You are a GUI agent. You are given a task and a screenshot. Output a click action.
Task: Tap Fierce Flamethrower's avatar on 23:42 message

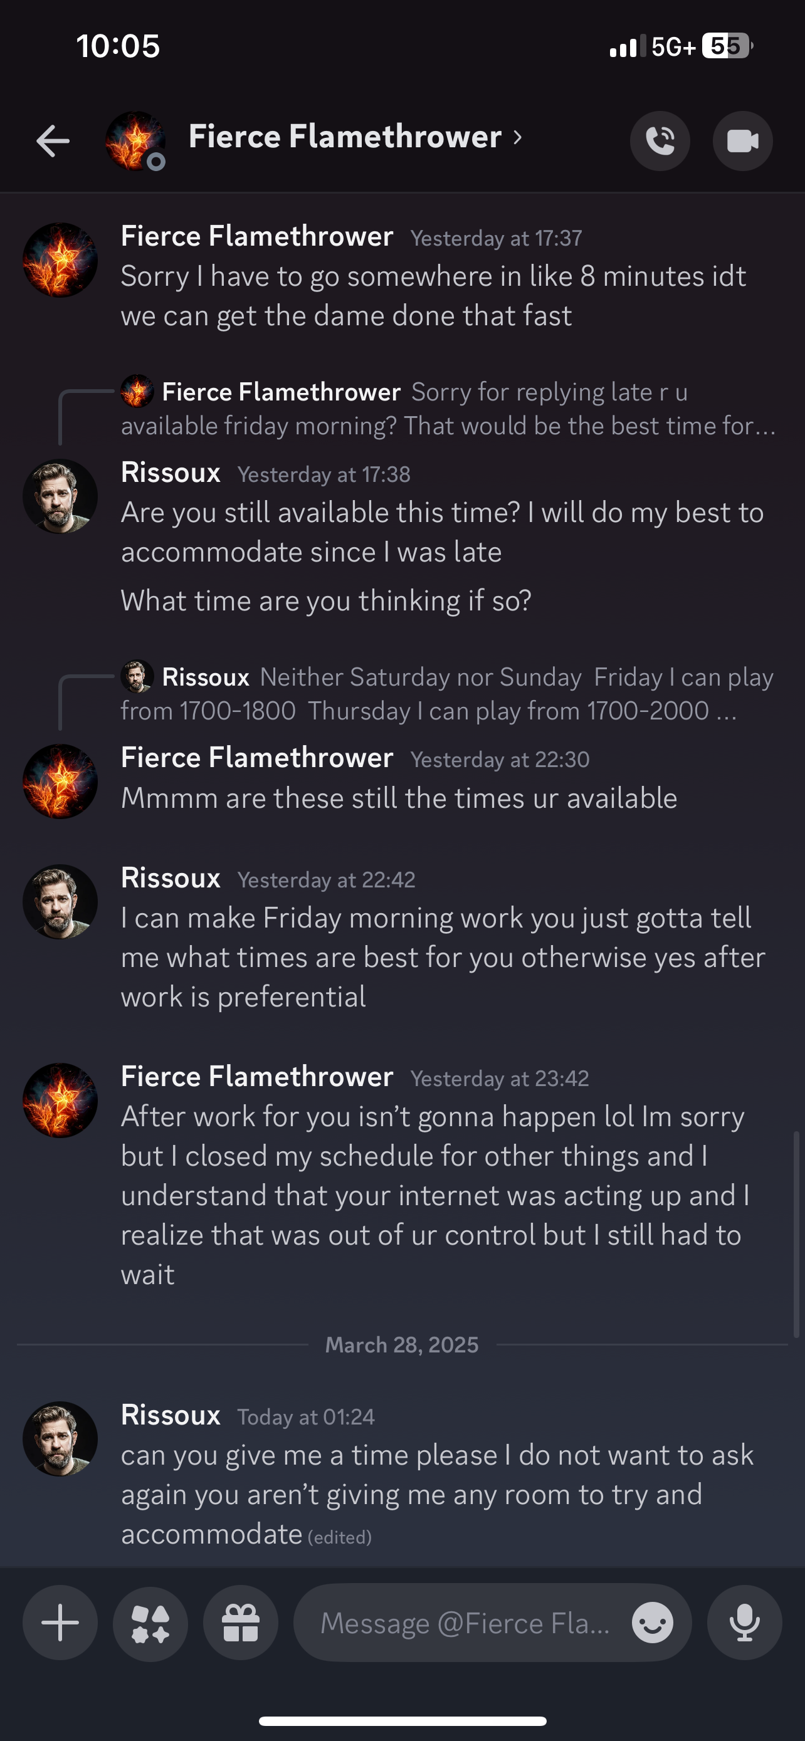click(x=60, y=1101)
